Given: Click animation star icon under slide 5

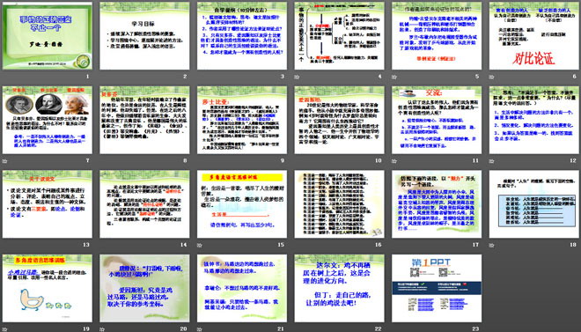Looking at the screenshot, I should point(394,77).
